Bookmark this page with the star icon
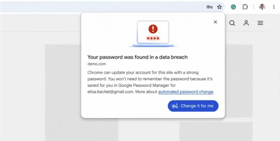Screen dimensions: 280x141 point(219,7)
